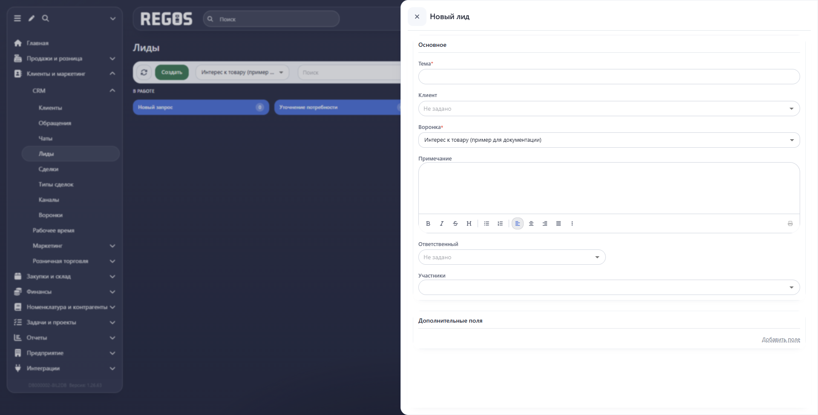
Task: Open the Участники dropdown
Action: [609, 287]
